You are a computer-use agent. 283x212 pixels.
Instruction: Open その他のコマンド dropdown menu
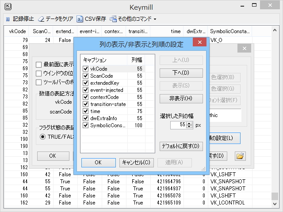pos(133,19)
